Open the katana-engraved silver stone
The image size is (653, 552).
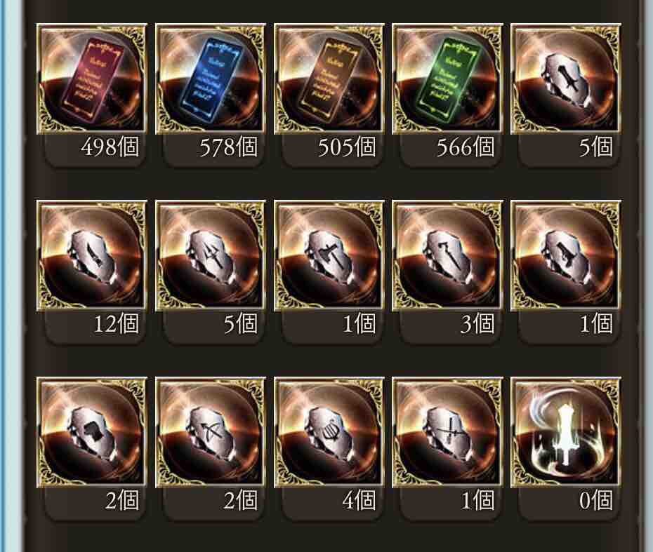click(448, 433)
